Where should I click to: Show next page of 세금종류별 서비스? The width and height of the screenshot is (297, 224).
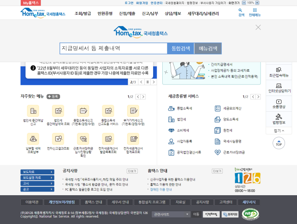coord(258,97)
